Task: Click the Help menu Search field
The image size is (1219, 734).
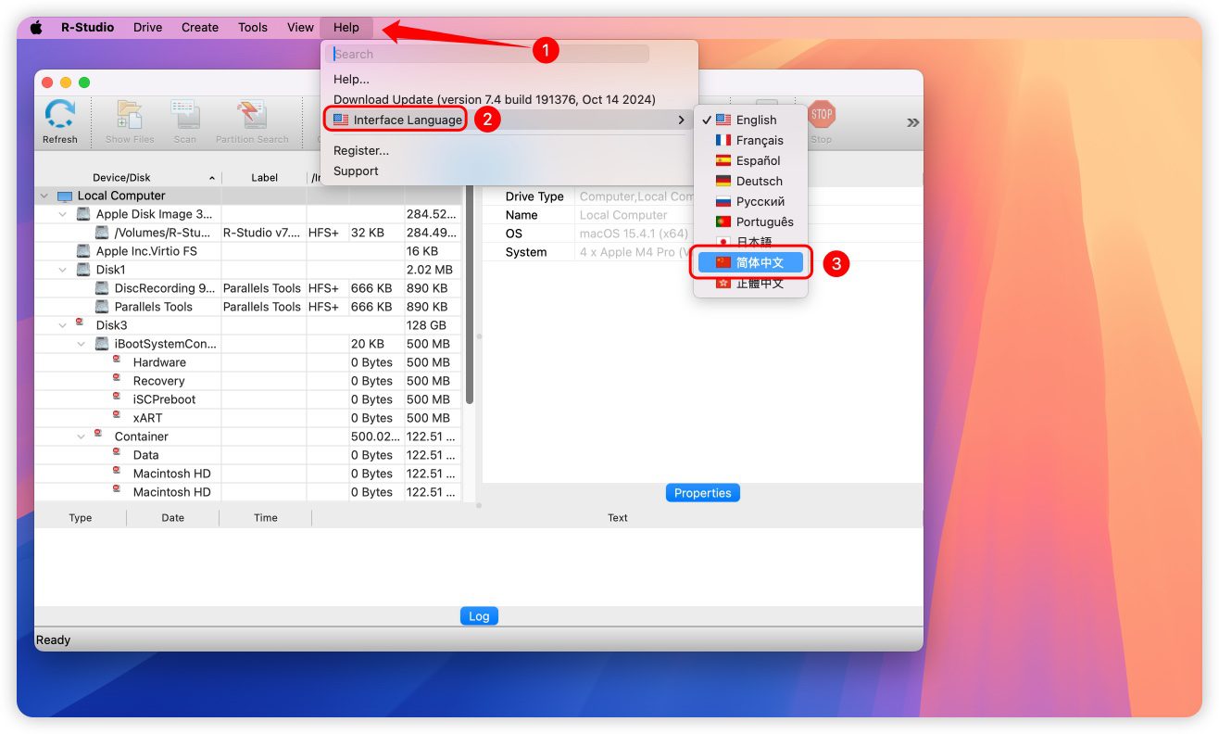Action: (491, 55)
